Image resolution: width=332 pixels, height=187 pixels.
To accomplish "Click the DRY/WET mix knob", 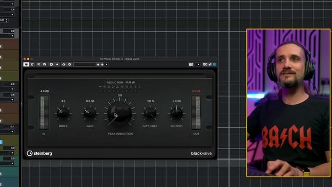I will pyautogui.click(x=150, y=113).
